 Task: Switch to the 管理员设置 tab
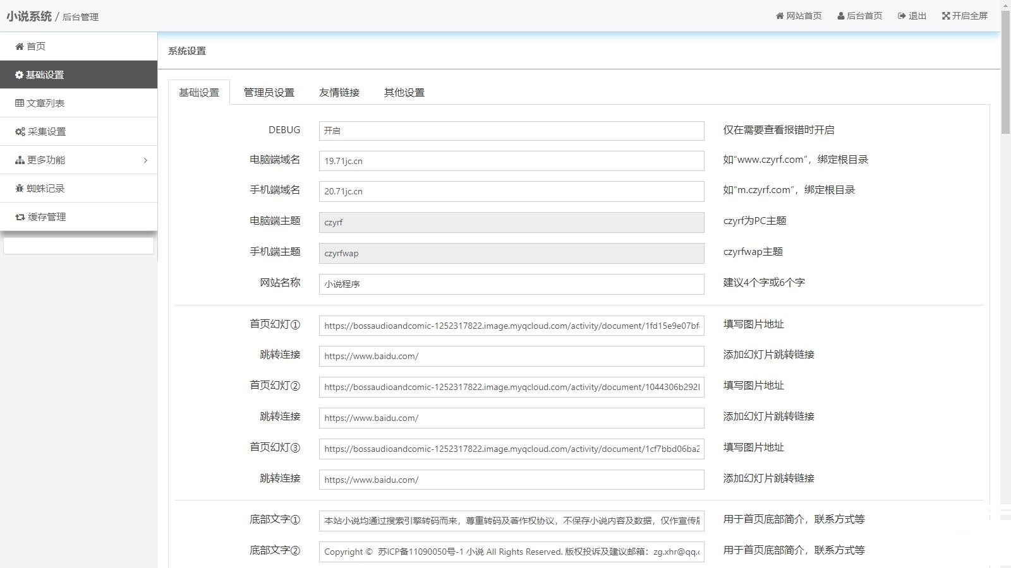point(269,92)
